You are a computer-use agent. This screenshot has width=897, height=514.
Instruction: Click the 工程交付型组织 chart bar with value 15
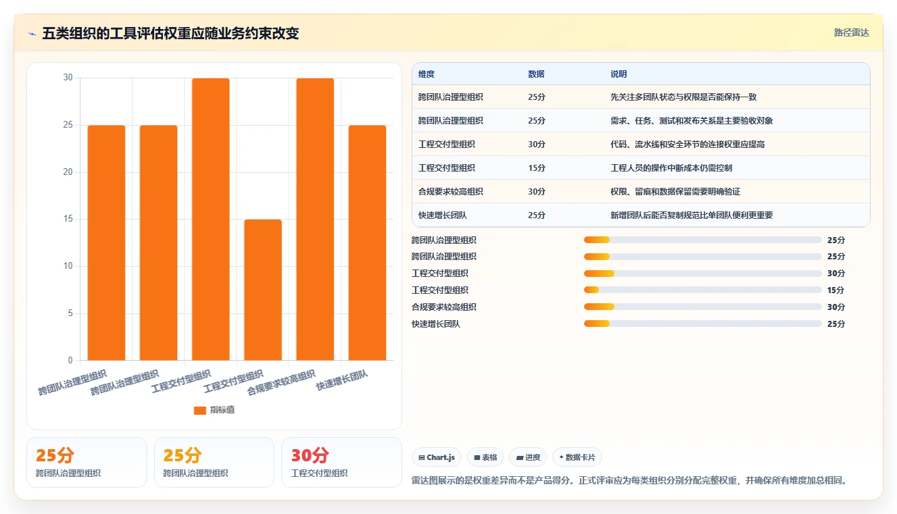coord(263,290)
